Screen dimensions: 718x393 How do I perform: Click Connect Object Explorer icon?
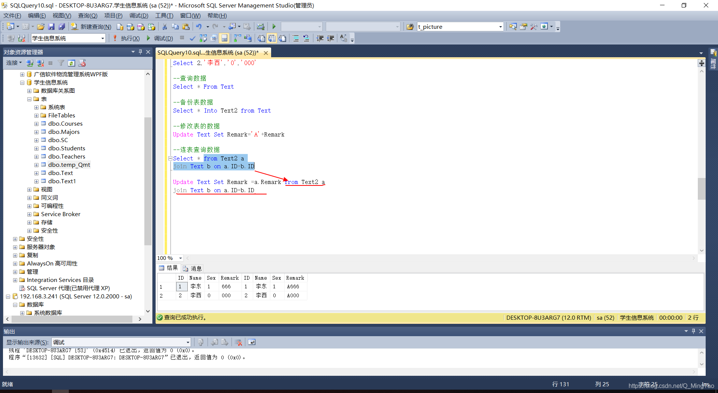tap(30, 63)
